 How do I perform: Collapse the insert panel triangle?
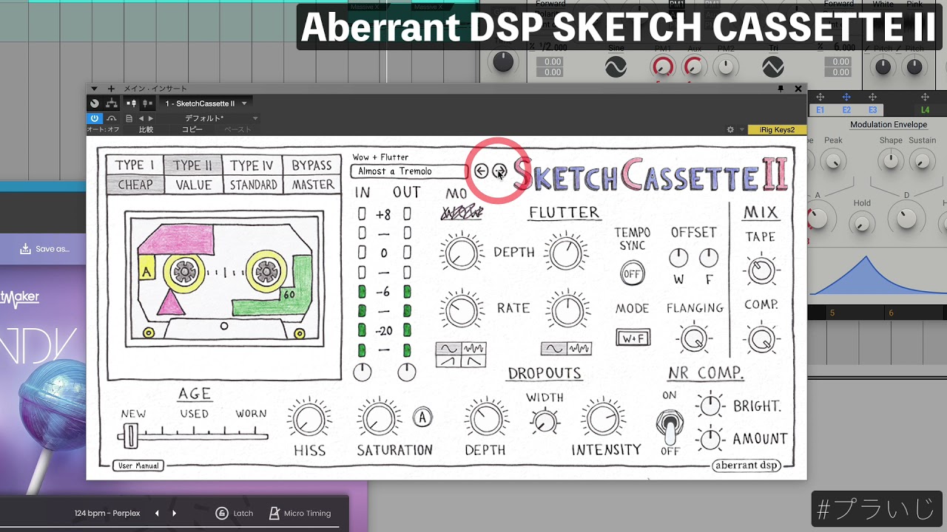pos(94,89)
